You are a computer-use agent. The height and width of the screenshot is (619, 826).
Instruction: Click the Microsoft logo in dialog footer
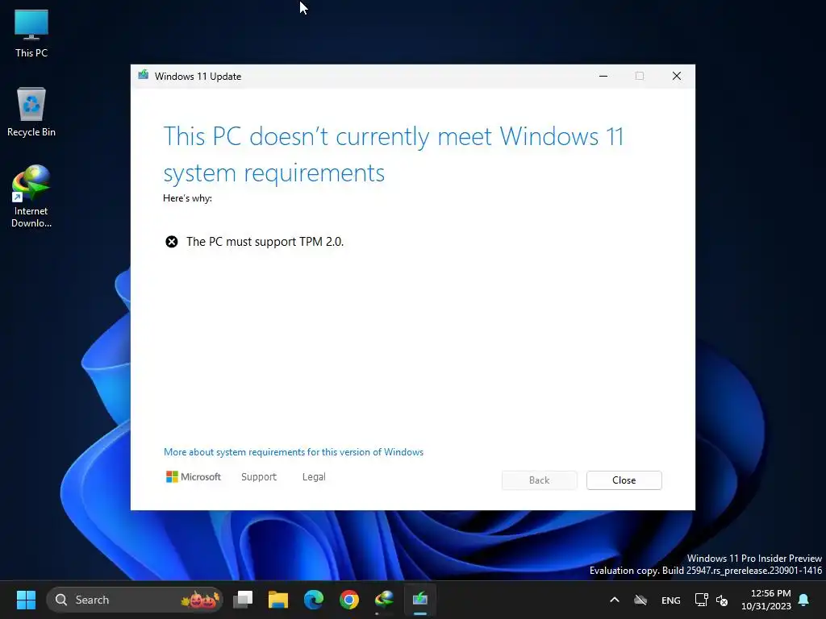[194, 477]
